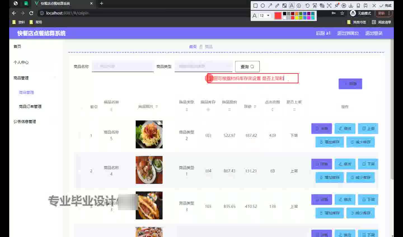
Task: Open the 其他书签 folder
Action: tap(357, 22)
